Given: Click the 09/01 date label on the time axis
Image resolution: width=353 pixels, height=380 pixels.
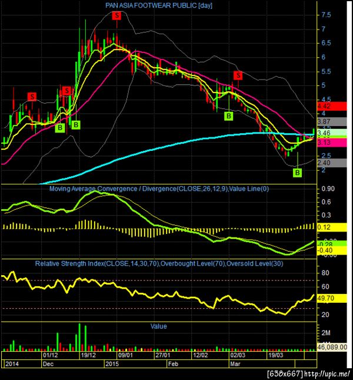Looking at the screenshot, I should pos(125,355).
